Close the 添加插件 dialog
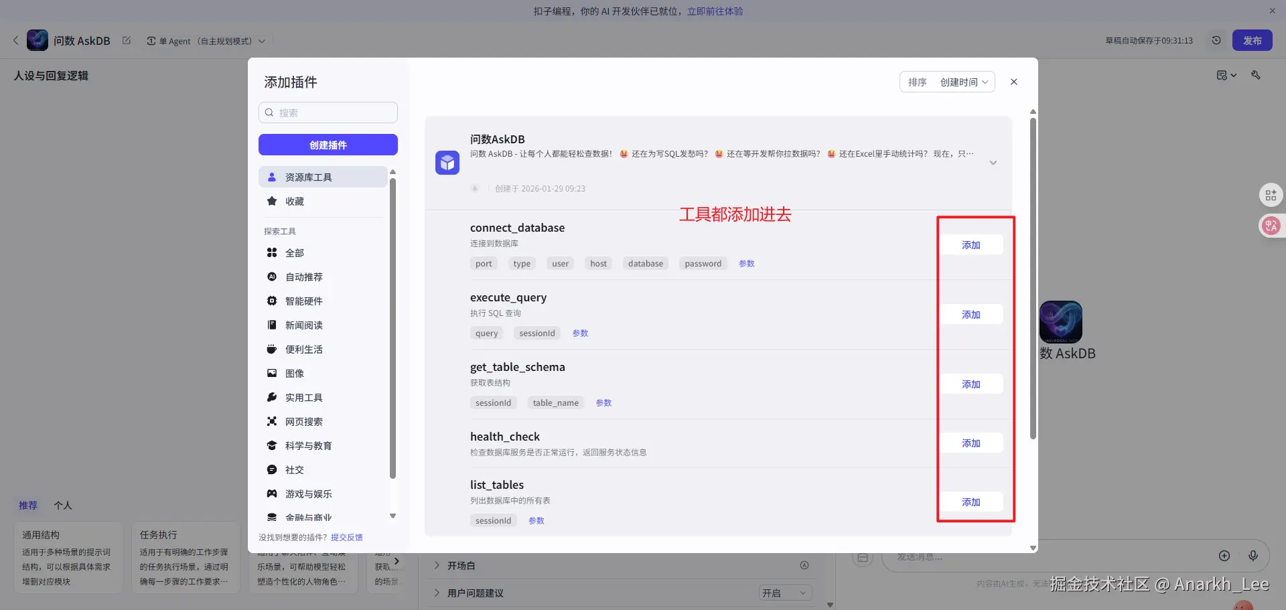 (1014, 82)
